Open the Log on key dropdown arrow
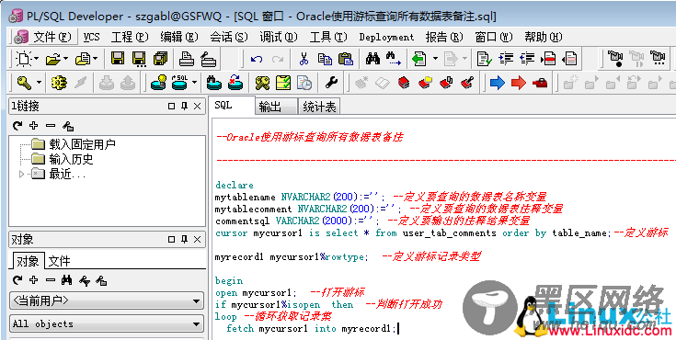 tap(39, 82)
